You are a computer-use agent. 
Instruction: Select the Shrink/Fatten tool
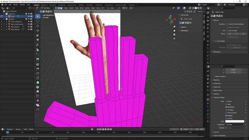38,100
